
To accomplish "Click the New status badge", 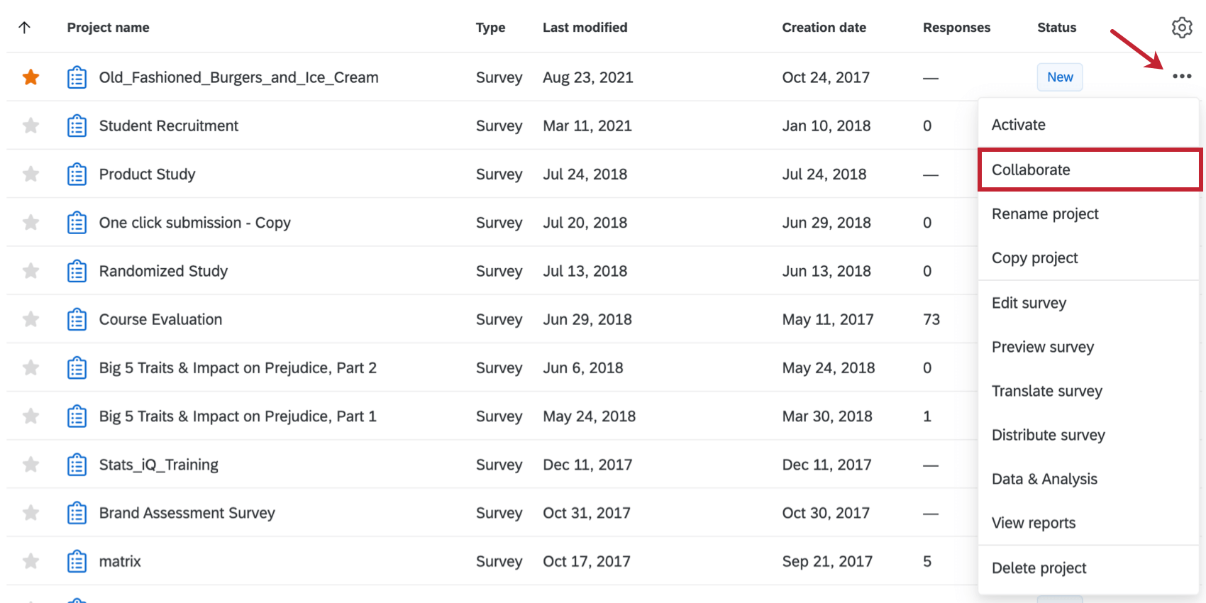I will 1060,77.
